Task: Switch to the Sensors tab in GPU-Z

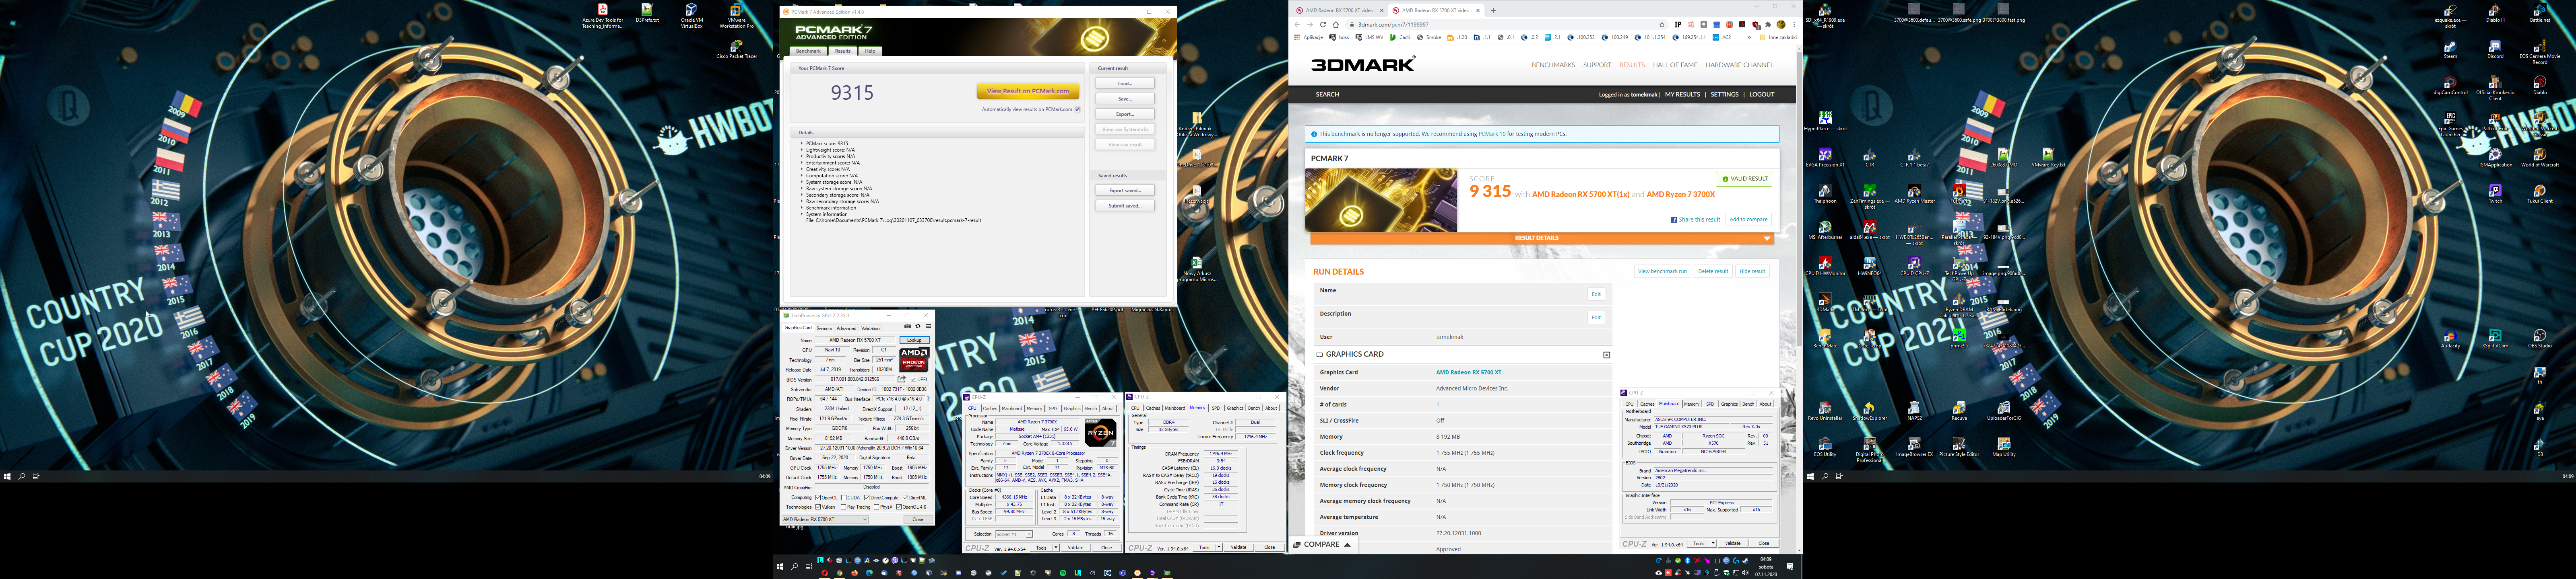Action: 824,329
